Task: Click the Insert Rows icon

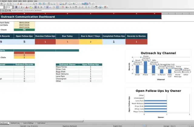Action: [x=40, y=4]
